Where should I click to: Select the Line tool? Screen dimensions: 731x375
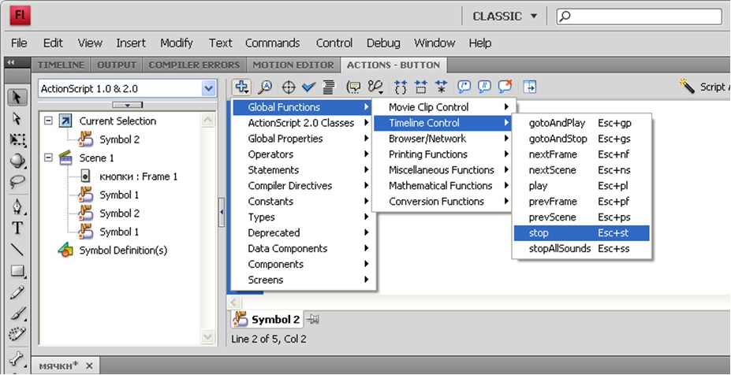[x=17, y=250]
